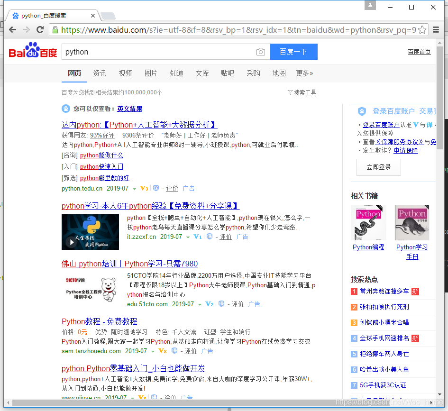448x411 pixels.
Task: Click the 立即登录 button
Action: tap(379, 167)
